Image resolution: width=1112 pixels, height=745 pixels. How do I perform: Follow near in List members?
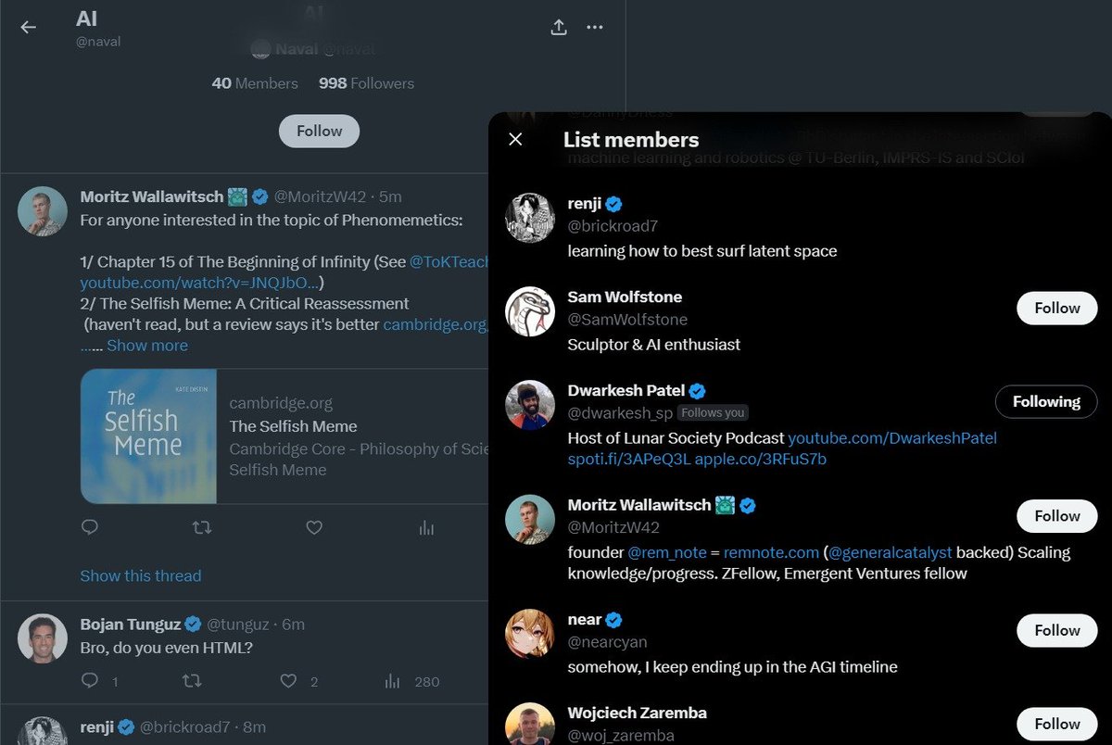(1057, 630)
